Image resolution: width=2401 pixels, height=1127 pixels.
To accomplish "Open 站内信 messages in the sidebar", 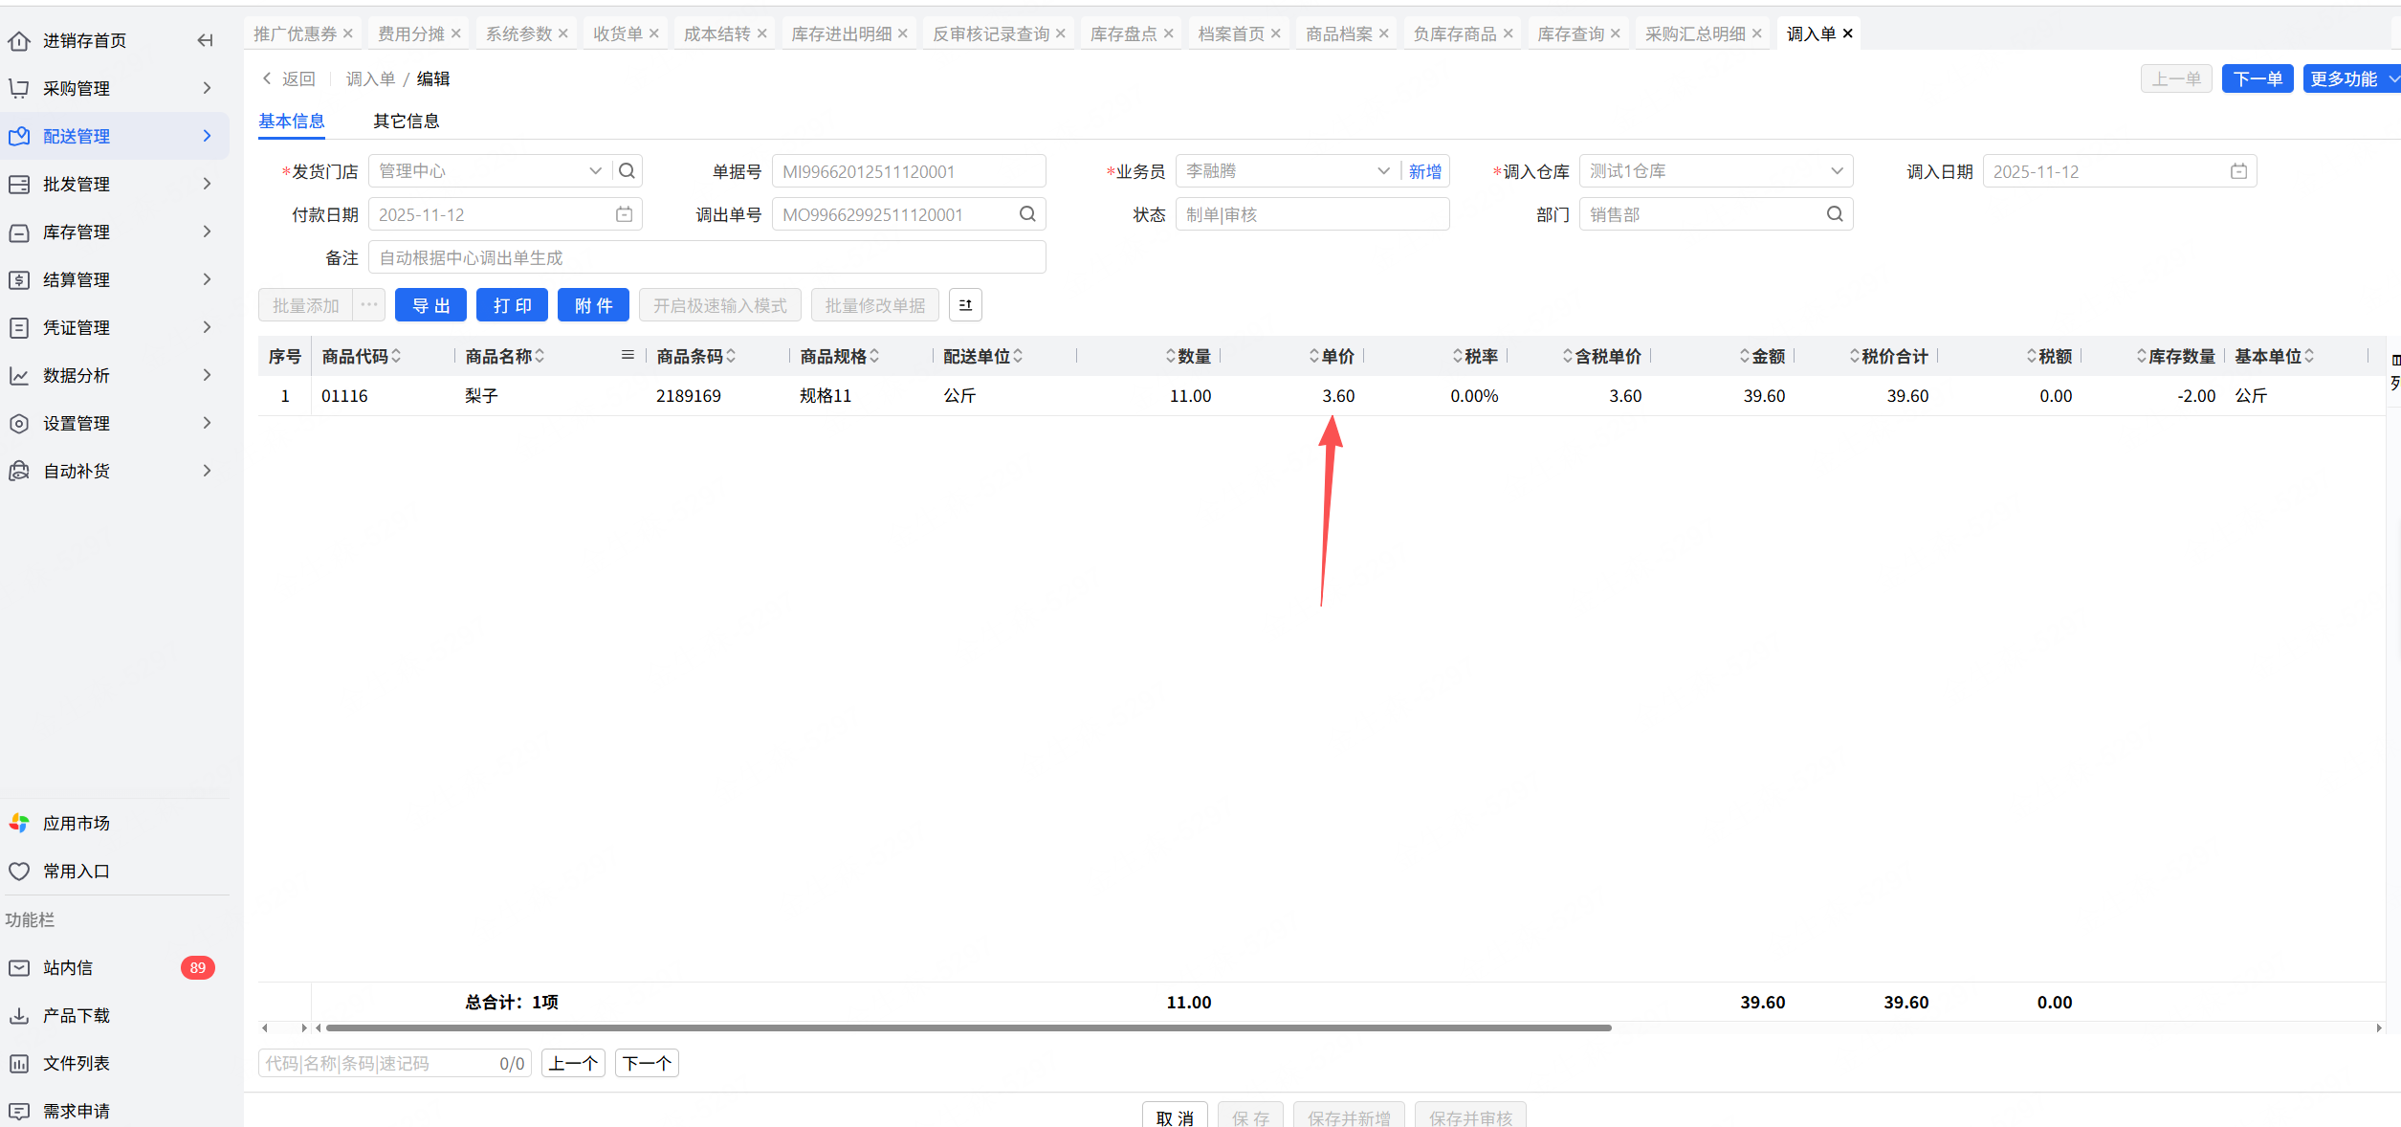I will point(67,967).
